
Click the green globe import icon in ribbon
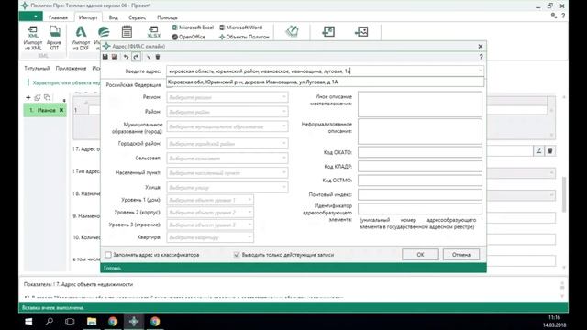104,32
